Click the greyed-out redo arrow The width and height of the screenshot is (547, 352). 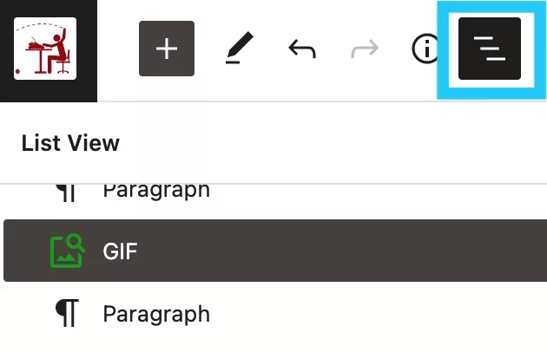(365, 49)
